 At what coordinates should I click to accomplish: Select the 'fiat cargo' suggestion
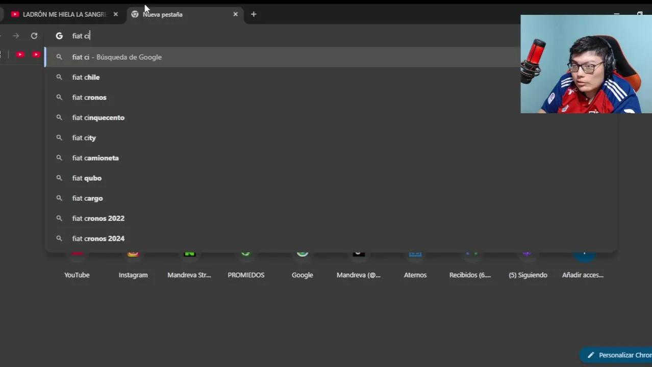tap(331, 198)
